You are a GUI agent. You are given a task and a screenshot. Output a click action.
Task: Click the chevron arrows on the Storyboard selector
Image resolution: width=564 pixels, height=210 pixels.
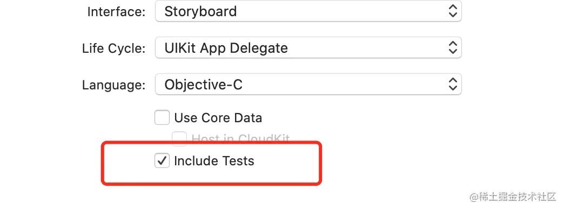(x=453, y=11)
